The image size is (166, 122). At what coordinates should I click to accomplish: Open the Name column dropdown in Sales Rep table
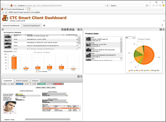tap(54, 106)
